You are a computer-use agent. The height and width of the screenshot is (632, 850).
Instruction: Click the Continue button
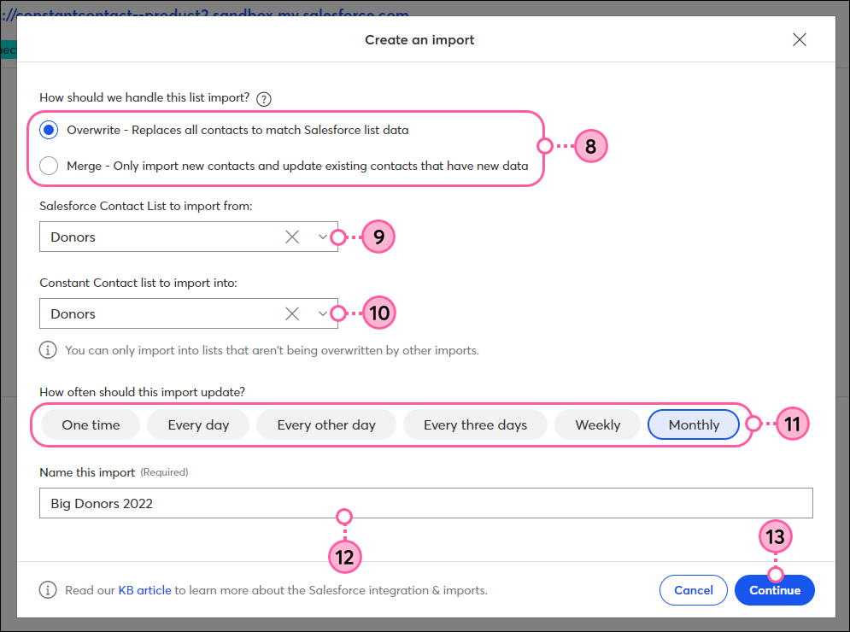pos(775,590)
